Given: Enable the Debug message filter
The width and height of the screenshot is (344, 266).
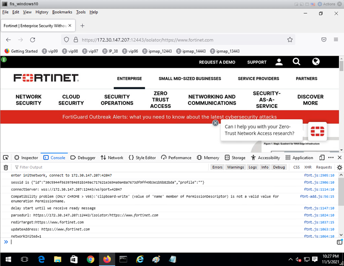Looking at the screenshot, I should click(279, 167).
